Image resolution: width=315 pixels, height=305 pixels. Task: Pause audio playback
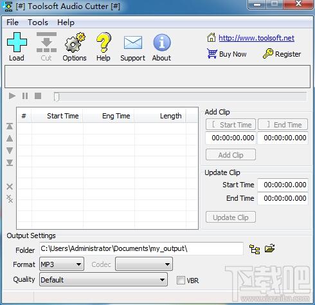(25, 96)
